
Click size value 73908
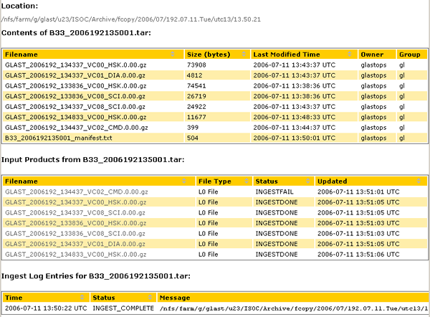pos(196,65)
